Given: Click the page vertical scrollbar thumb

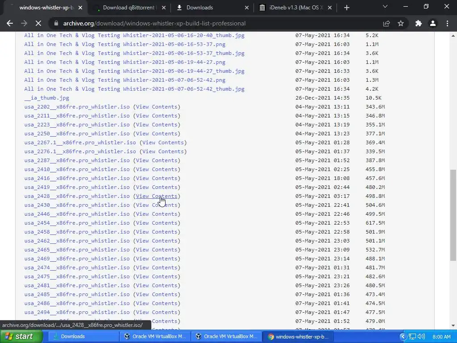Looking at the screenshot, I should [453, 215].
